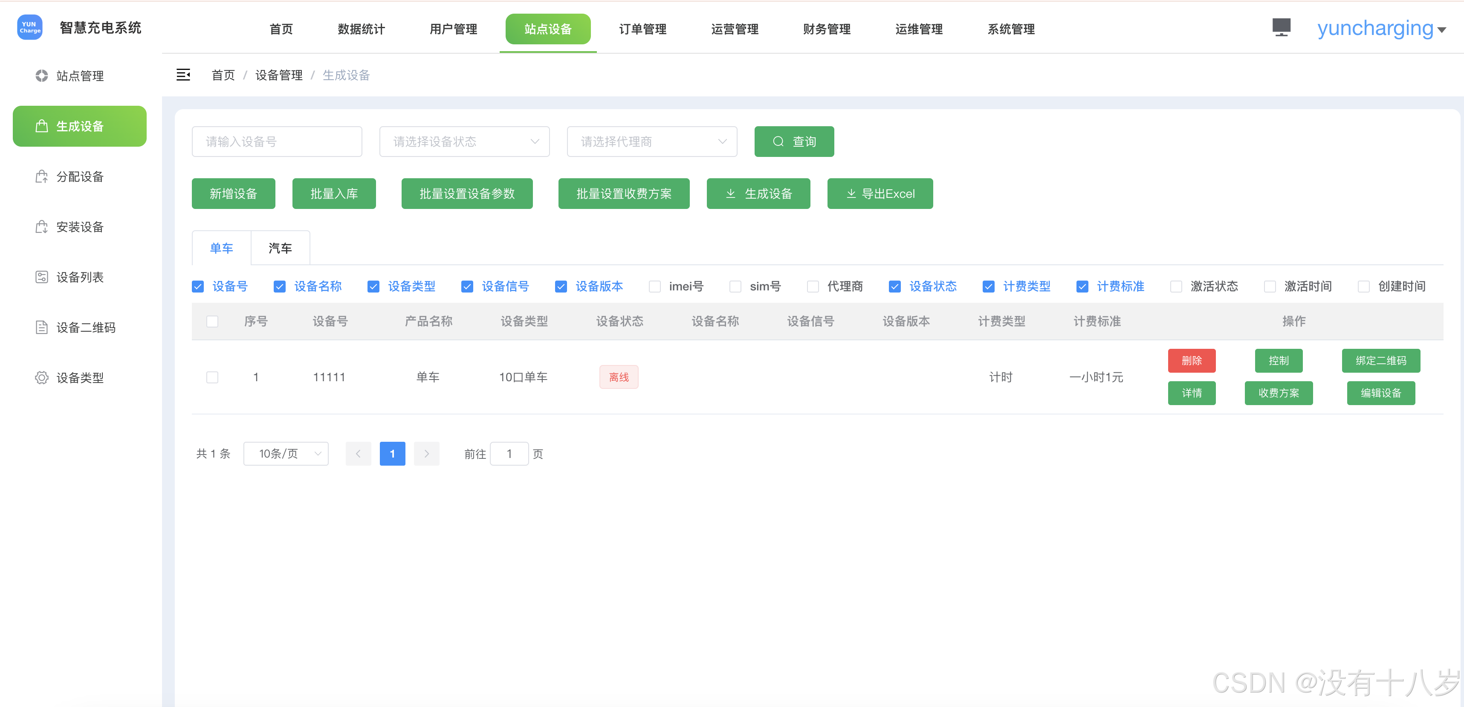The image size is (1464, 707).
Task: Open 分配设备 via its sidebar icon
Action: tap(41, 177)
